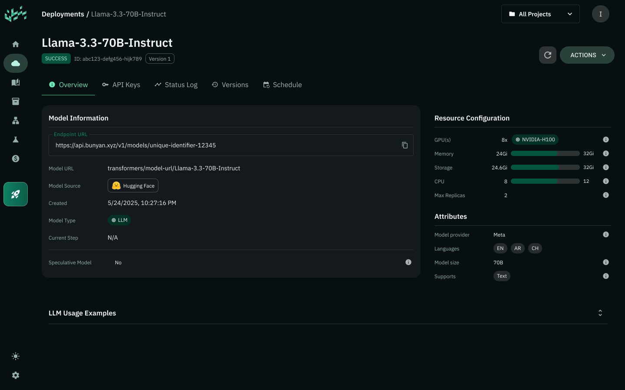This screenshot has height=390, width=625.
Task: Open the dollar billing sidebar icon
Action: 16,159
